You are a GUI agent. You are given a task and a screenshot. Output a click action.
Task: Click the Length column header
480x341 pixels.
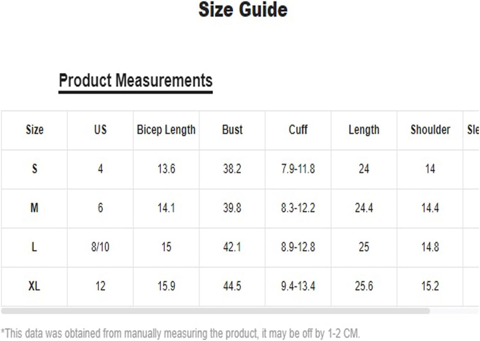tap(364, 130)
